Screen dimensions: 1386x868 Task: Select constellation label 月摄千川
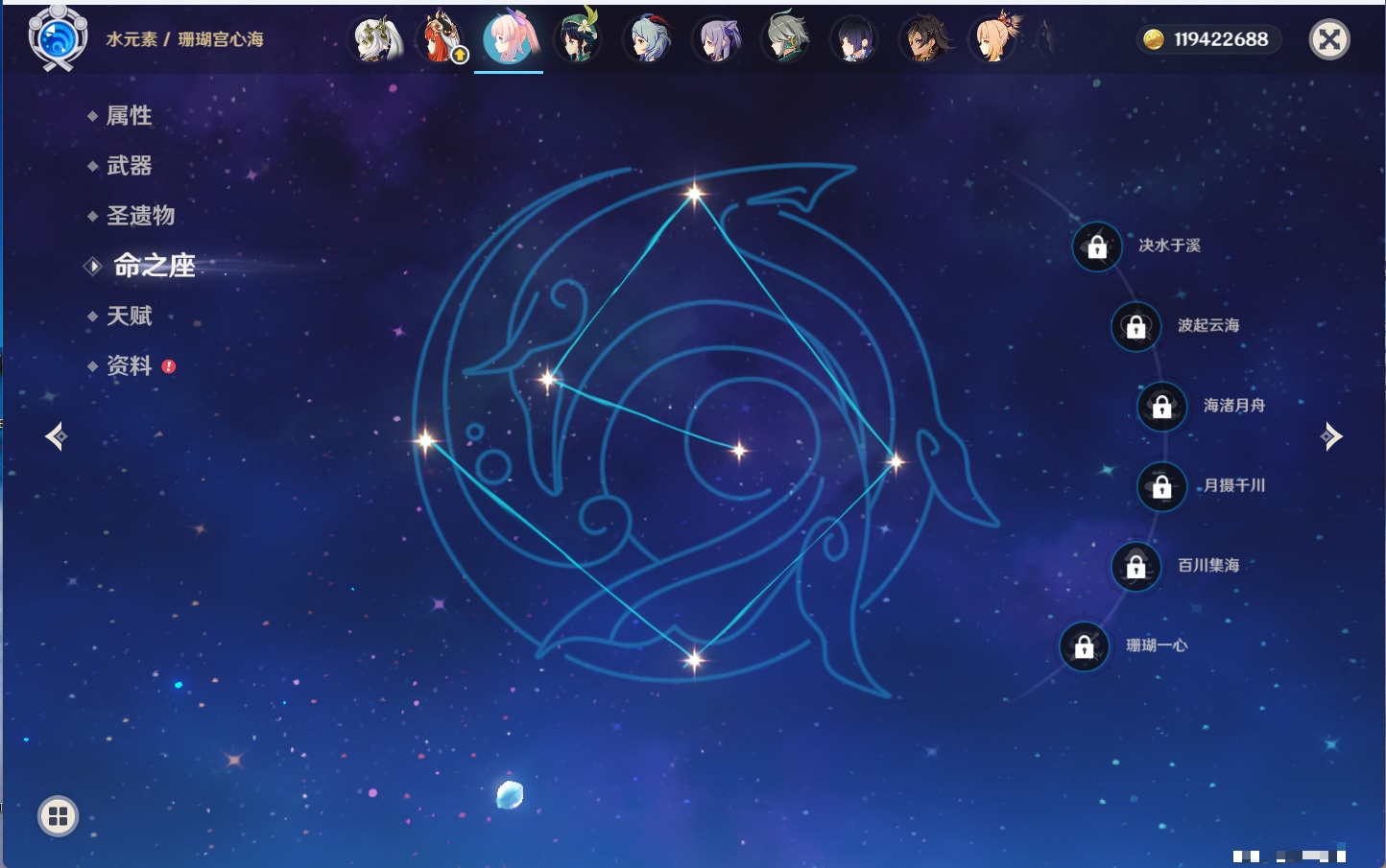click(x=1234, y=485)
